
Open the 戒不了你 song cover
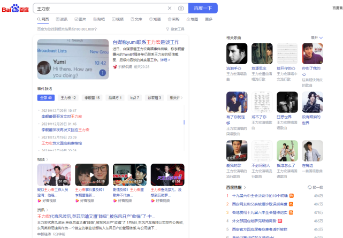coord(262,102)
